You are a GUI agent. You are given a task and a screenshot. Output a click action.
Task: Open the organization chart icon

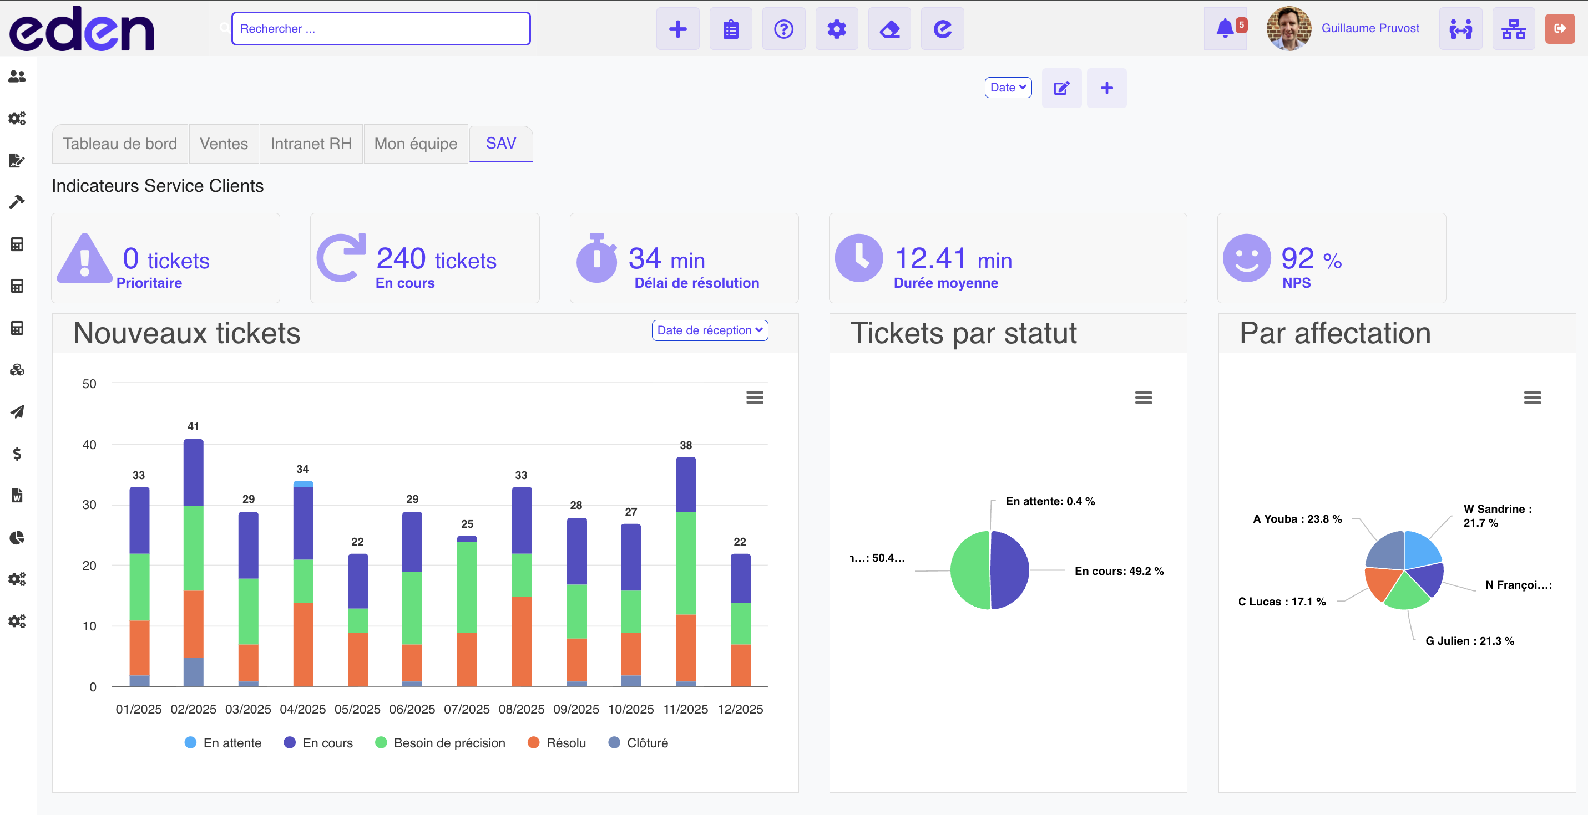(1513, 28)
